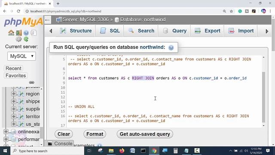Viewport: 275px width, 155px height.
Task: Expand the onlineexam database node
Action: [x=6, y=131]
